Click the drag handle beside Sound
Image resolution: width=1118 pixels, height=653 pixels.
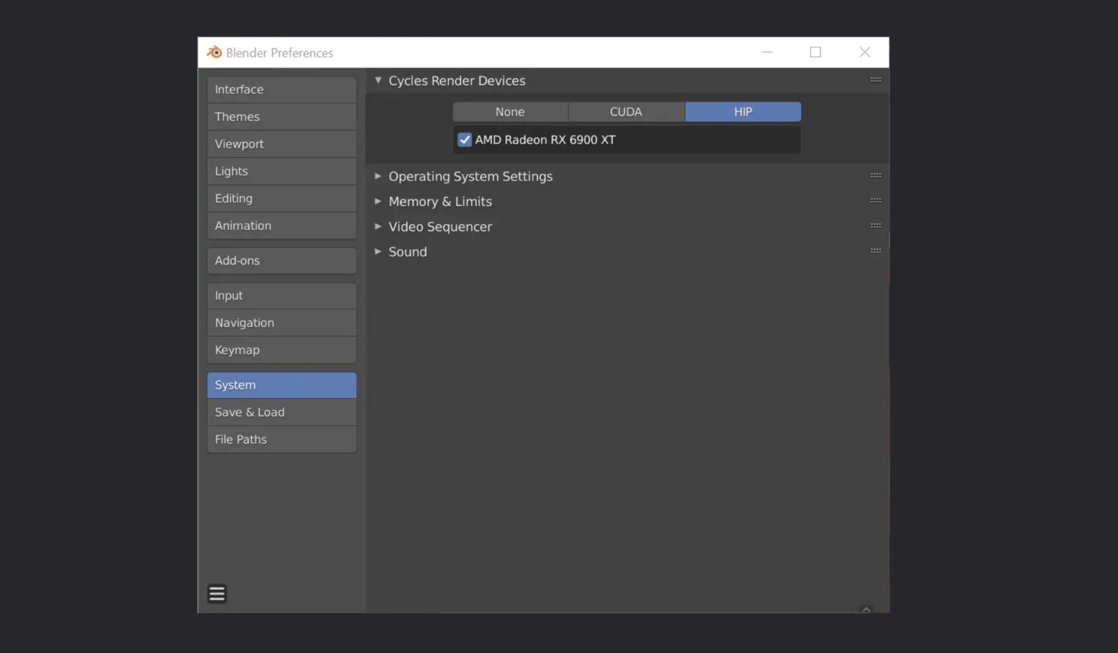click(x=875, y=250)
